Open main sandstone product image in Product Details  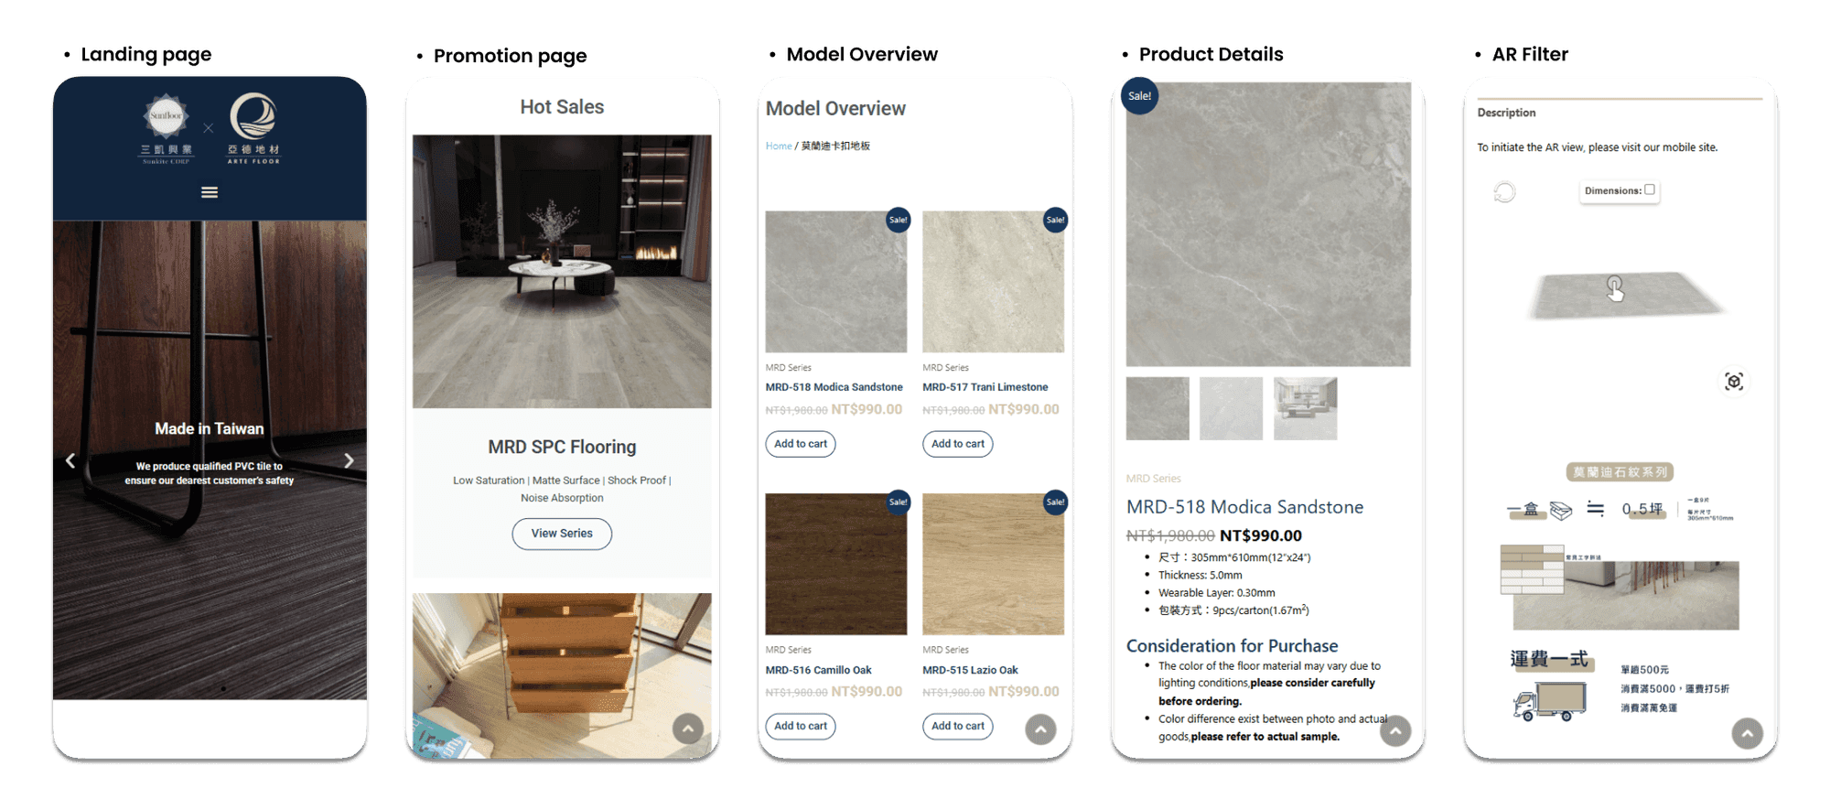(x=1268, y=225)
